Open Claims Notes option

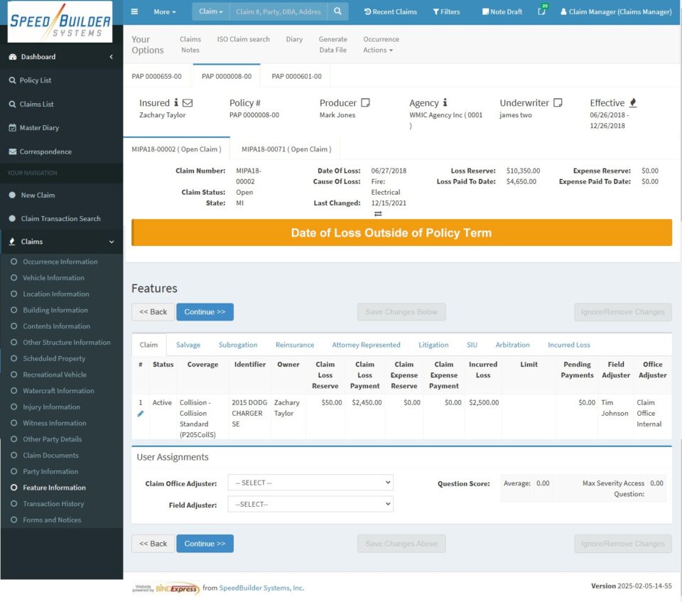[190, 44]
